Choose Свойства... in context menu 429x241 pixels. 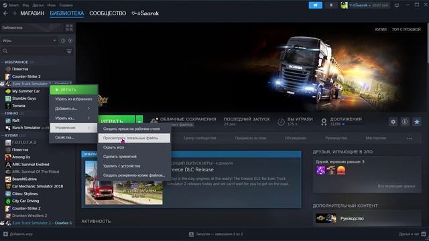[x=74, y=137]
